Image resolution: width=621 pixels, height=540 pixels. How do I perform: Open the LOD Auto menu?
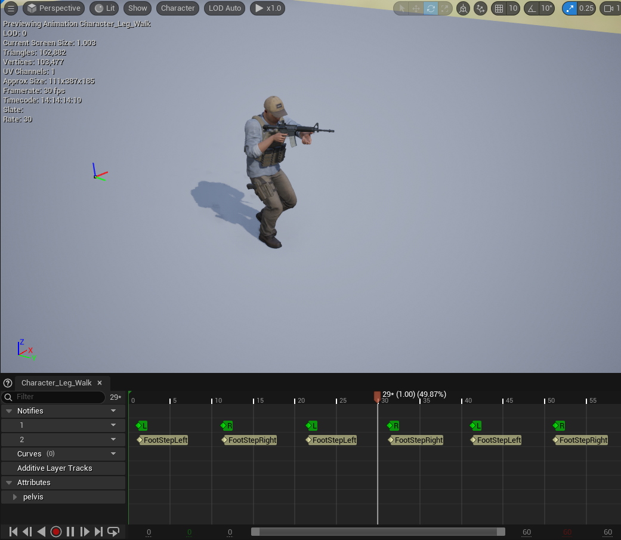224,8
